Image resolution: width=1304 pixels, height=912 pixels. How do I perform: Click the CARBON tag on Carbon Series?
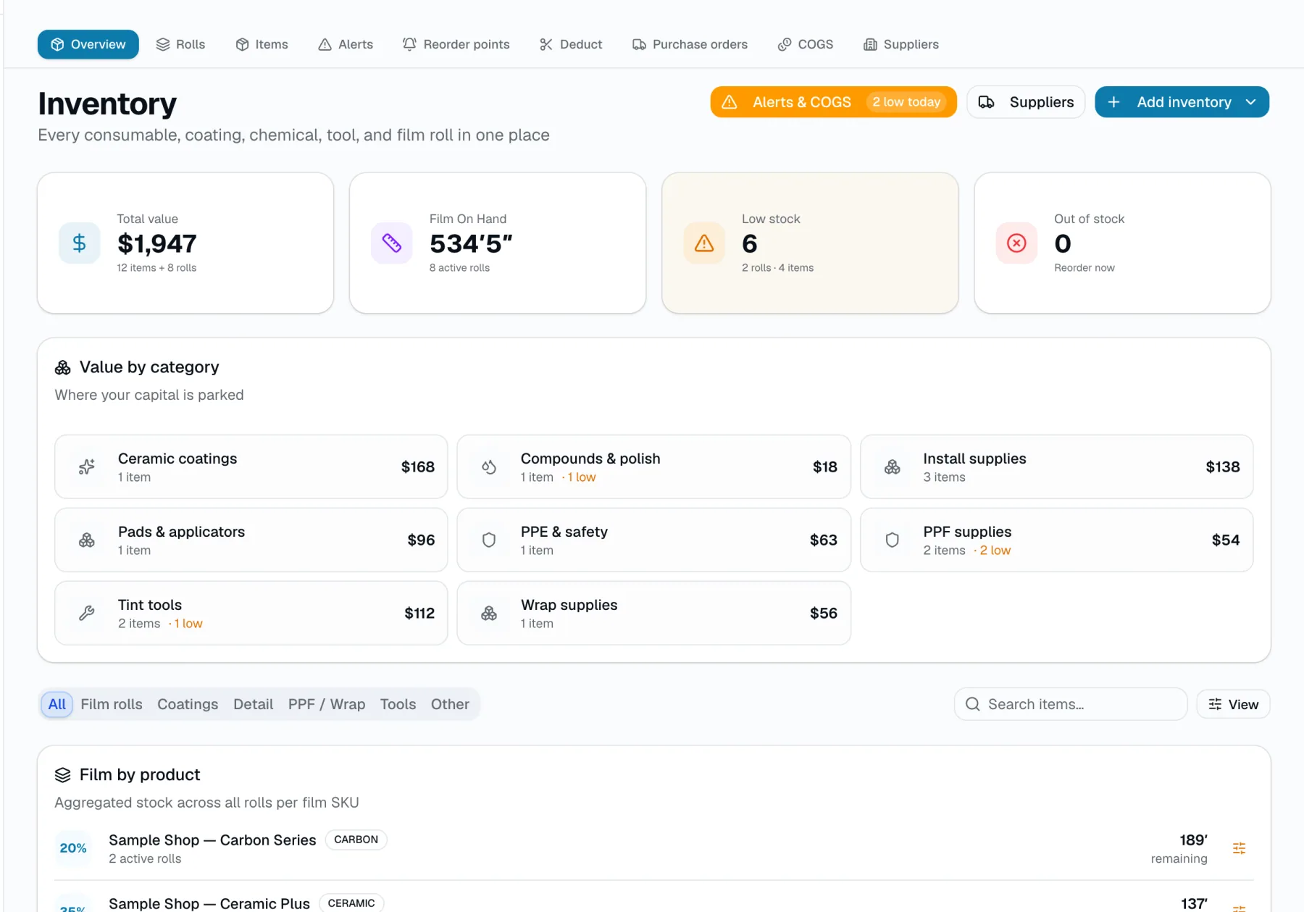[x=356, y=840]
